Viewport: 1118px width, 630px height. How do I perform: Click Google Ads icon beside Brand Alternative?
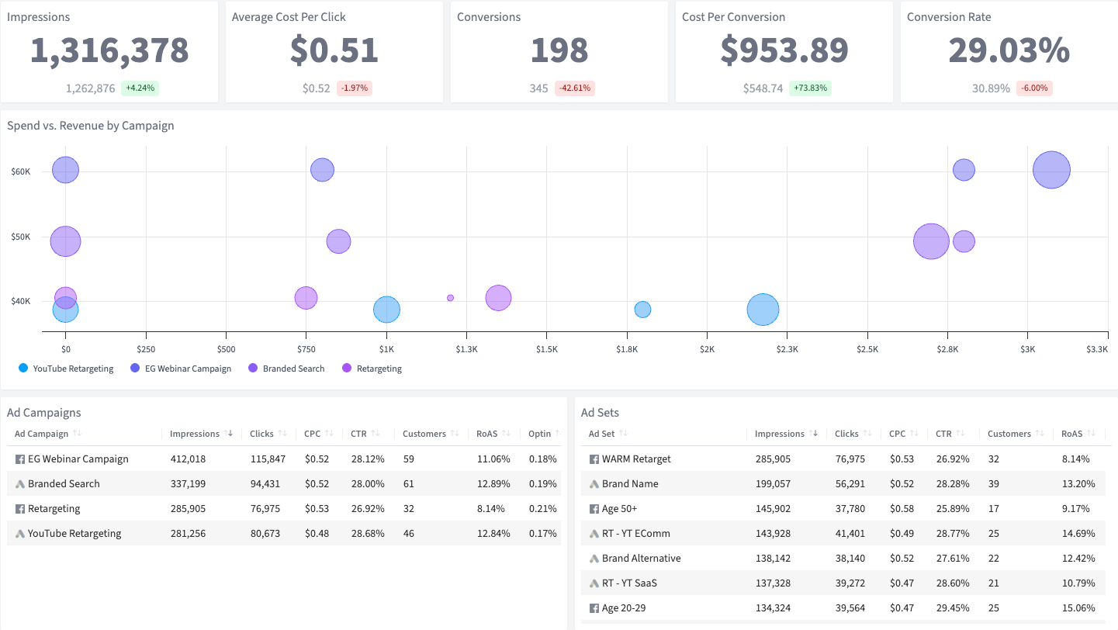(594, 558)
